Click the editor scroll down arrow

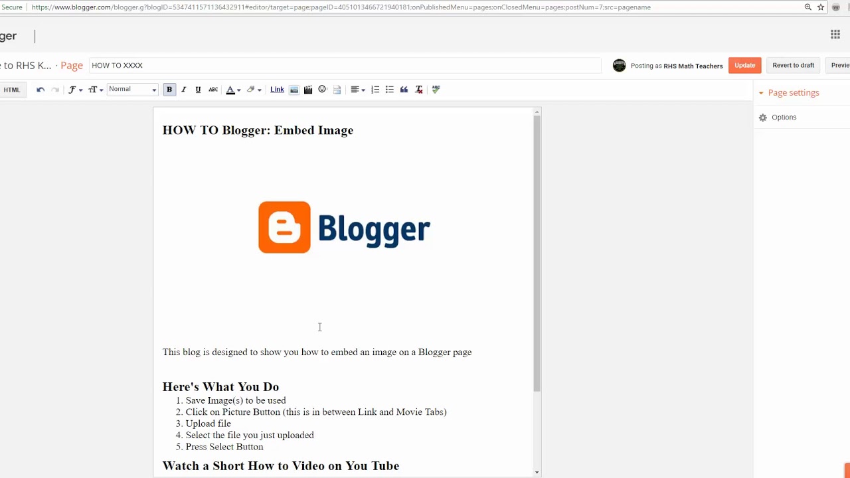(x=537, y=473)
